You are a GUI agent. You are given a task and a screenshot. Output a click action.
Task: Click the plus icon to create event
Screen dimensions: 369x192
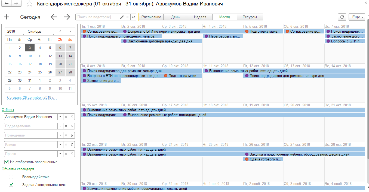coord(7,17)
